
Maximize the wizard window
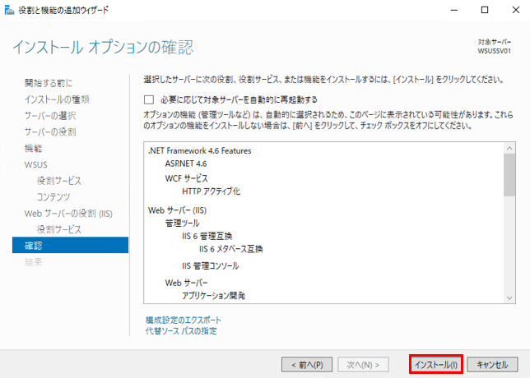coord(485,10)
